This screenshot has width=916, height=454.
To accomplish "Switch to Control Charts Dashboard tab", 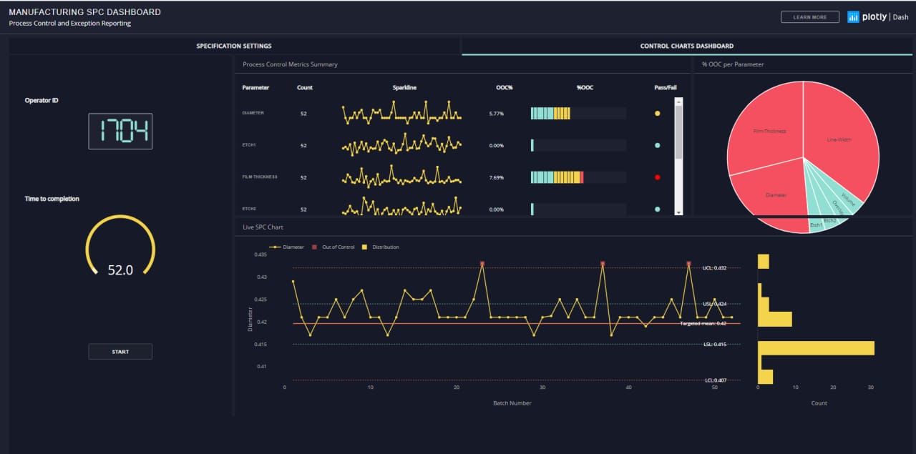I will 687,46.
